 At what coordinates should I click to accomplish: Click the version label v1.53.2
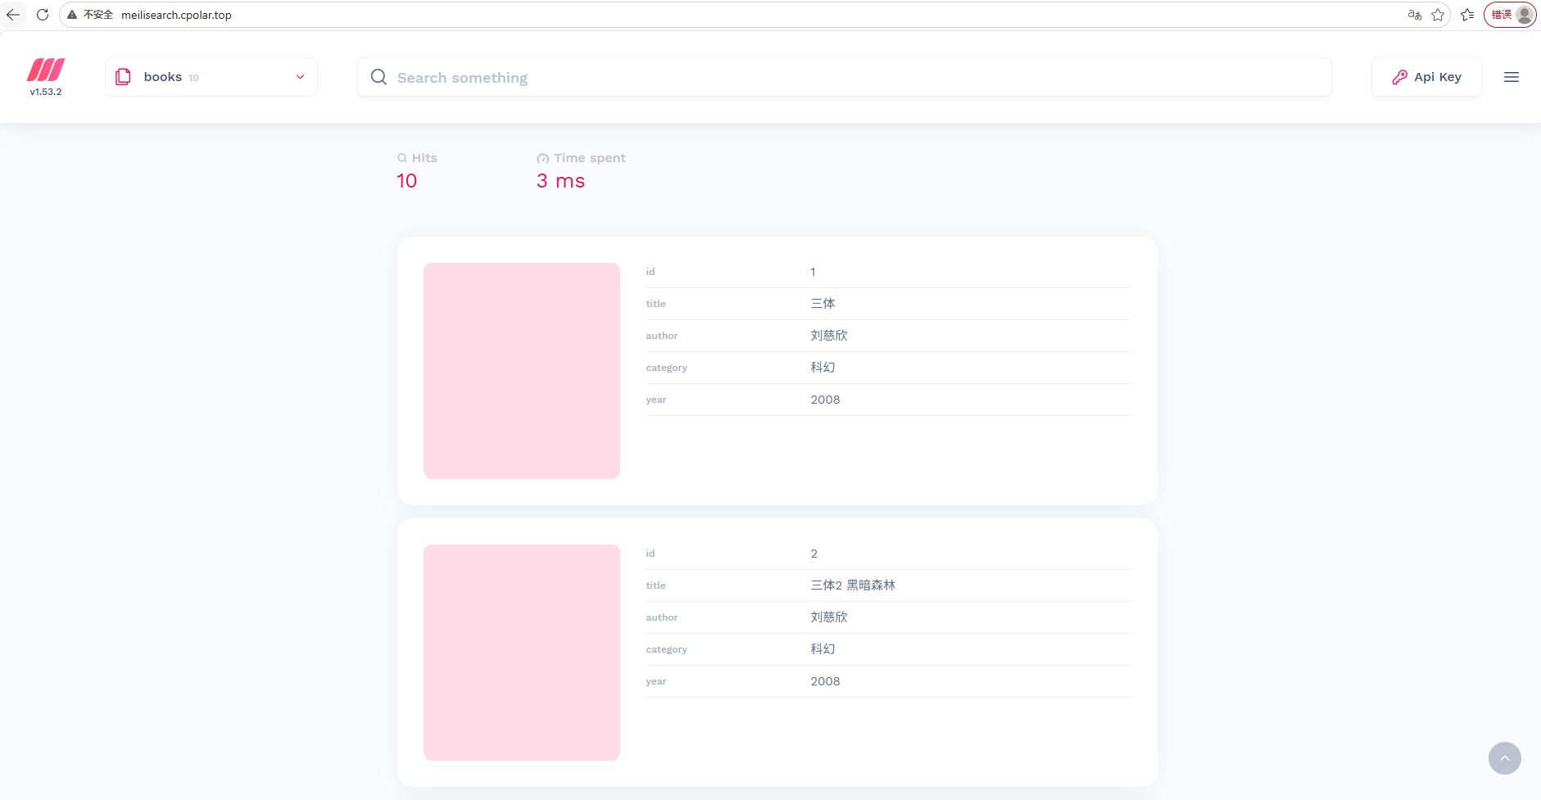click(x=46, y=92)
